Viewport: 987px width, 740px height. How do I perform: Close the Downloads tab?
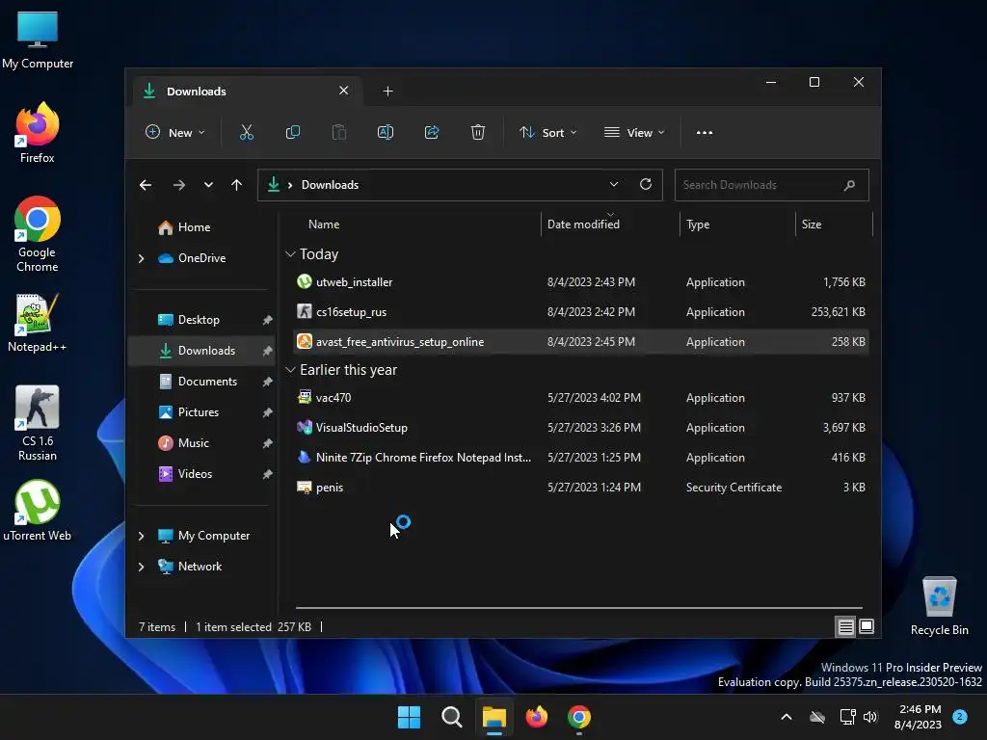[344, 91]
